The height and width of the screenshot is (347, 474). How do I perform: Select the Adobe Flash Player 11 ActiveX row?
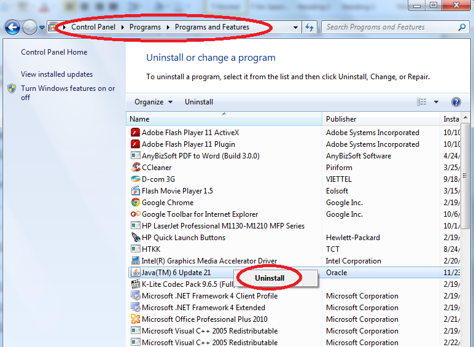[293, 133]
